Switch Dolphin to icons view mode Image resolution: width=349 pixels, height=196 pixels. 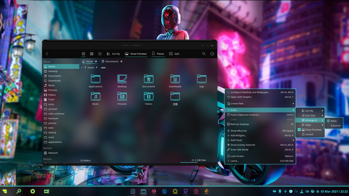83,54
